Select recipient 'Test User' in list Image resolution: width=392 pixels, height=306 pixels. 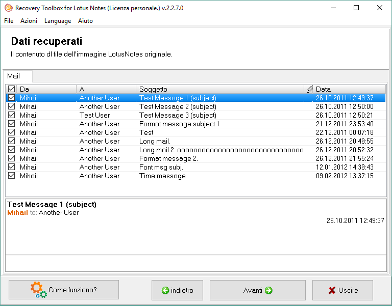95,115
